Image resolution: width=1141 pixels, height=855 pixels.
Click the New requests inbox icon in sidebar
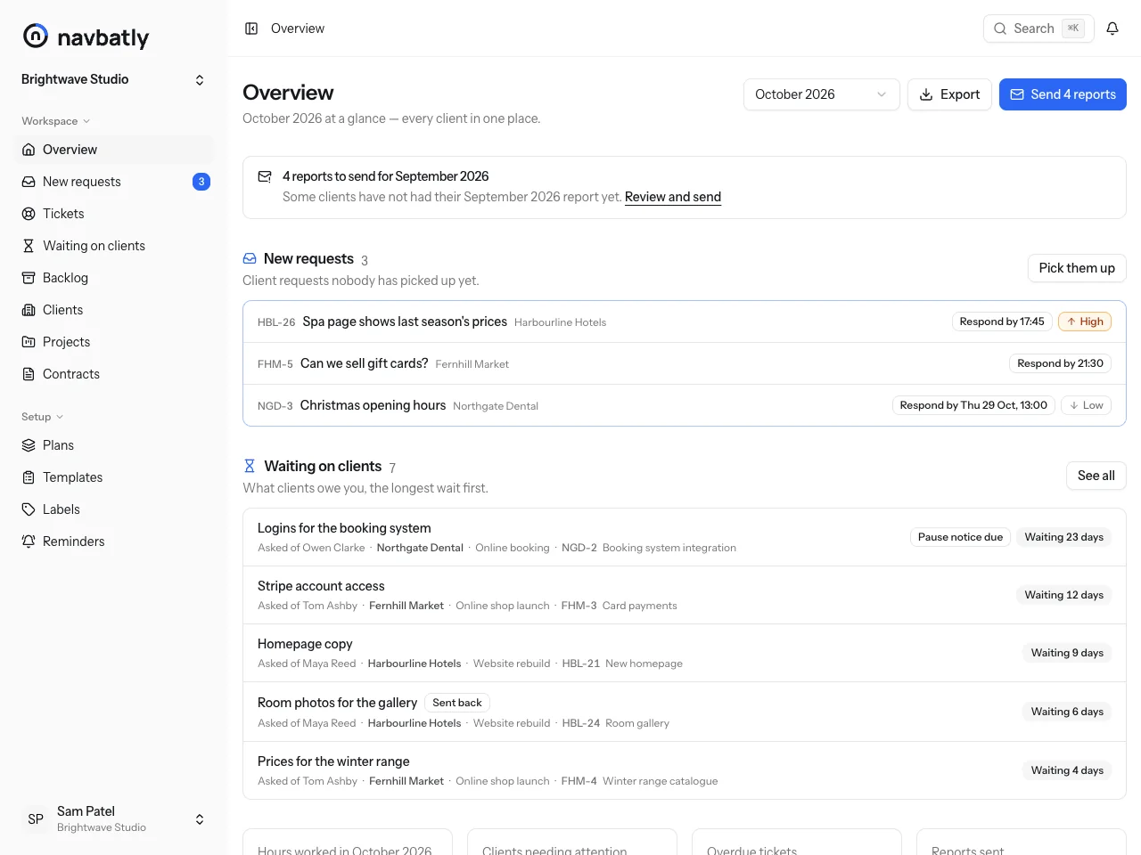tap(29, 182)
